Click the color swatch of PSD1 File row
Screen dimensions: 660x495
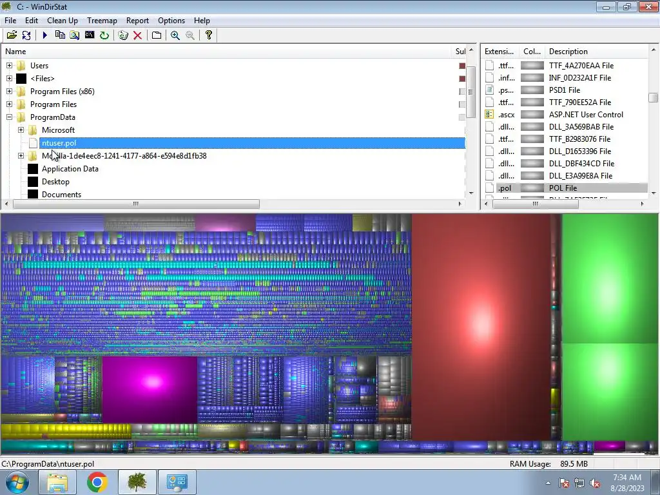coord(532,90)
